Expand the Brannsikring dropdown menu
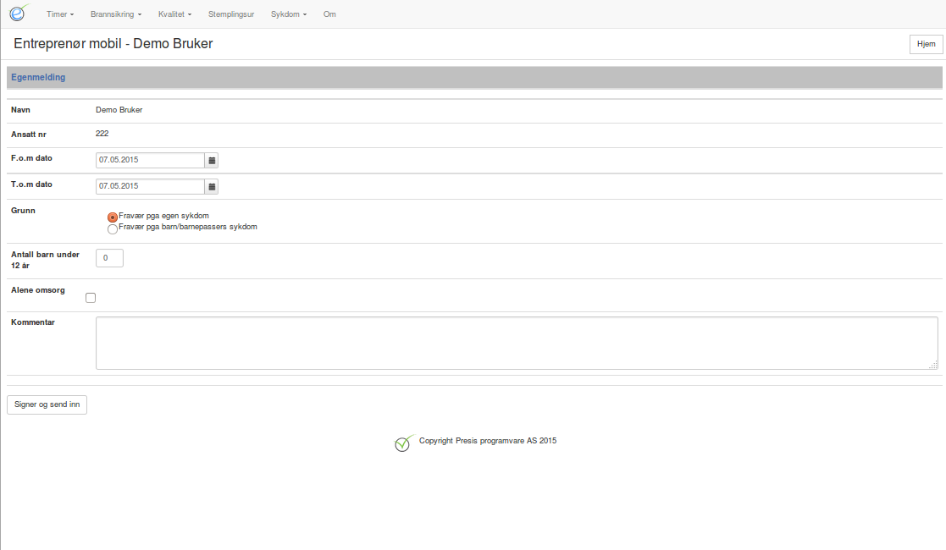Viewport: 946px width, 550px height. coord(116,14)
